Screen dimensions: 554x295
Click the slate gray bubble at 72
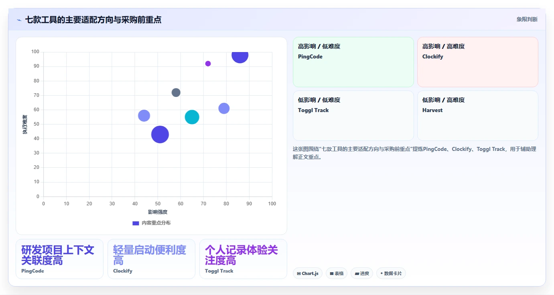tap(176, 92)
